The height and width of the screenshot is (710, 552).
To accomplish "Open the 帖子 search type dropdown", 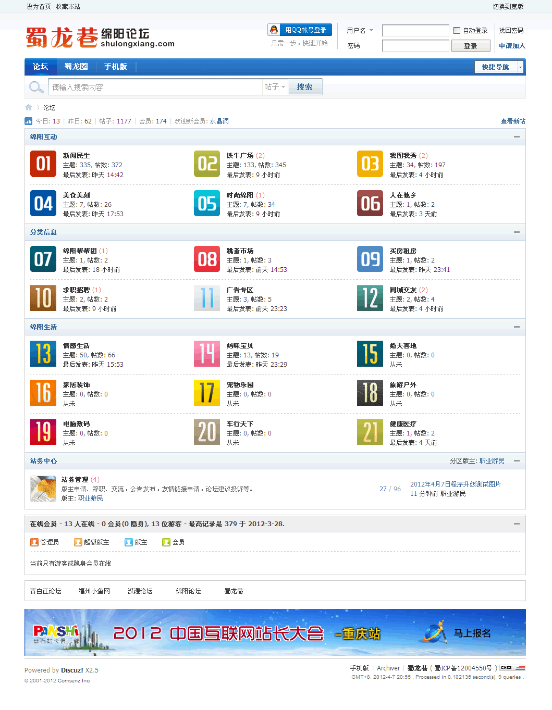I will coord(275,87).
